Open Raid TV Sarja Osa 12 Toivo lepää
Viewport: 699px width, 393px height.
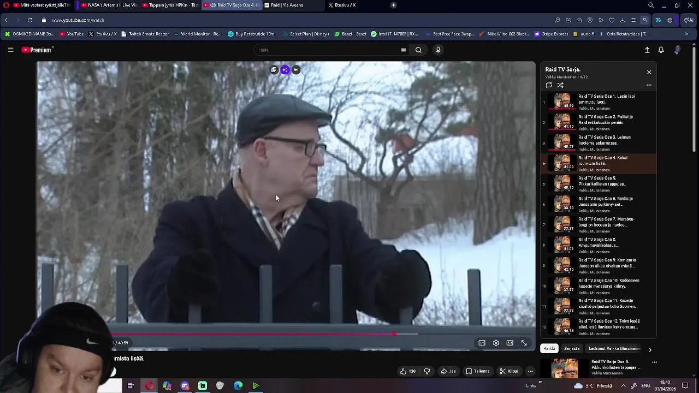(x=599, y=327)
